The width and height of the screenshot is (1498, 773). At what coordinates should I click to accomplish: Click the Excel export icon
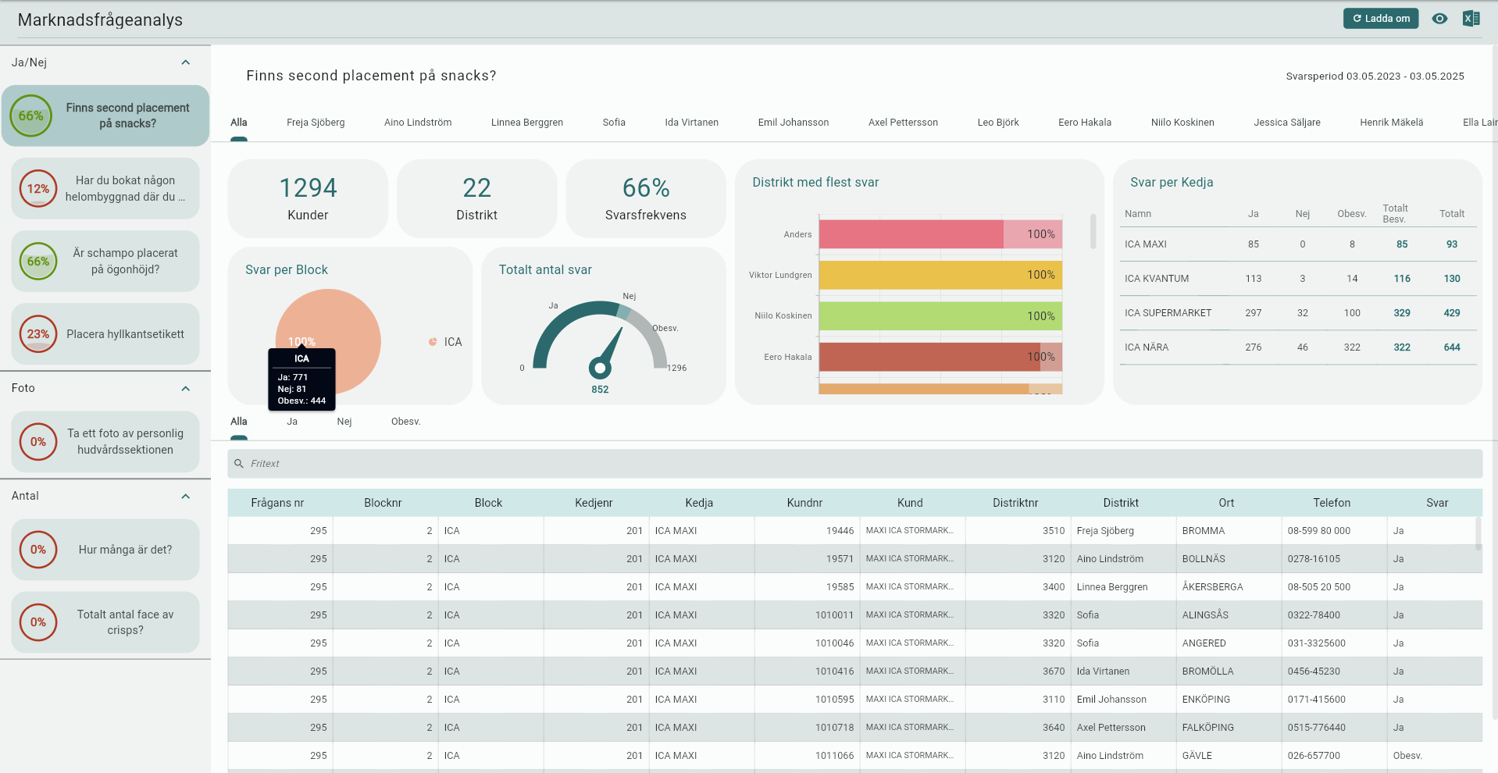point(1471,18)
